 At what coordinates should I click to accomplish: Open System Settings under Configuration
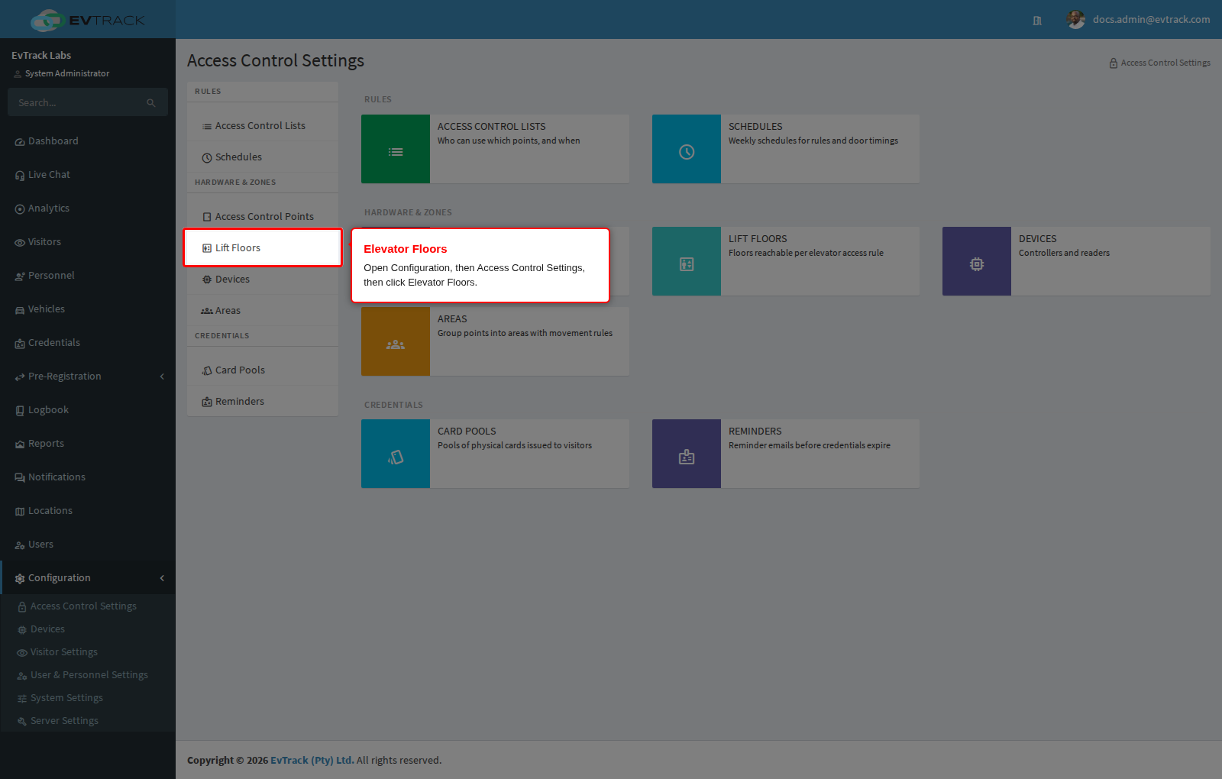tap(88, 698)
